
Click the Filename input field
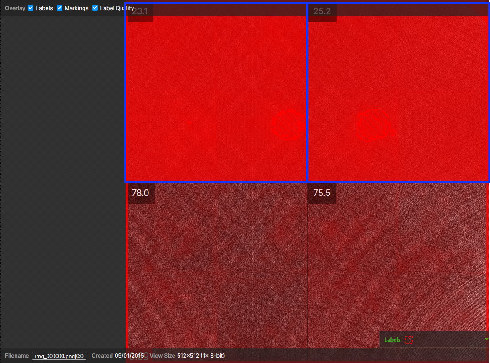[59, 356]
